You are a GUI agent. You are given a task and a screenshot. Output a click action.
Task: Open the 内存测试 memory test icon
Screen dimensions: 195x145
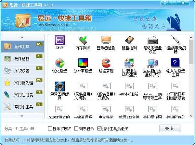83,40
